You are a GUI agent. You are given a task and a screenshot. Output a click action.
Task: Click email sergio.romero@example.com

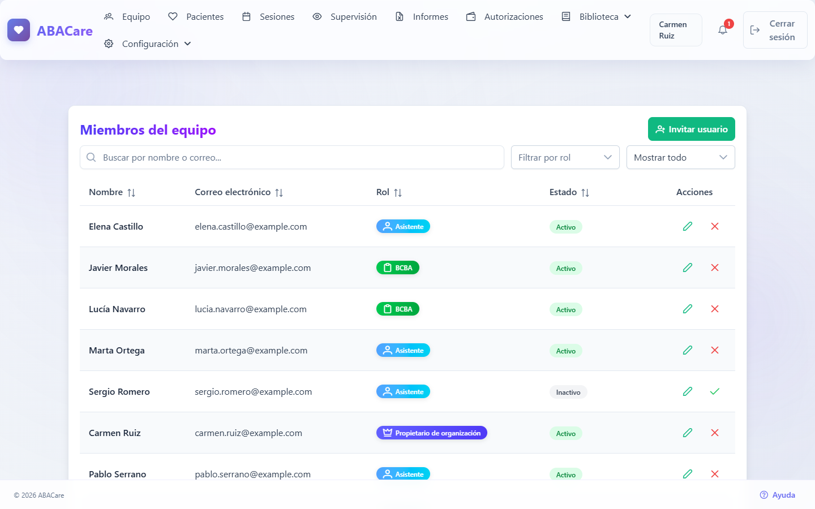click(254, 391)
